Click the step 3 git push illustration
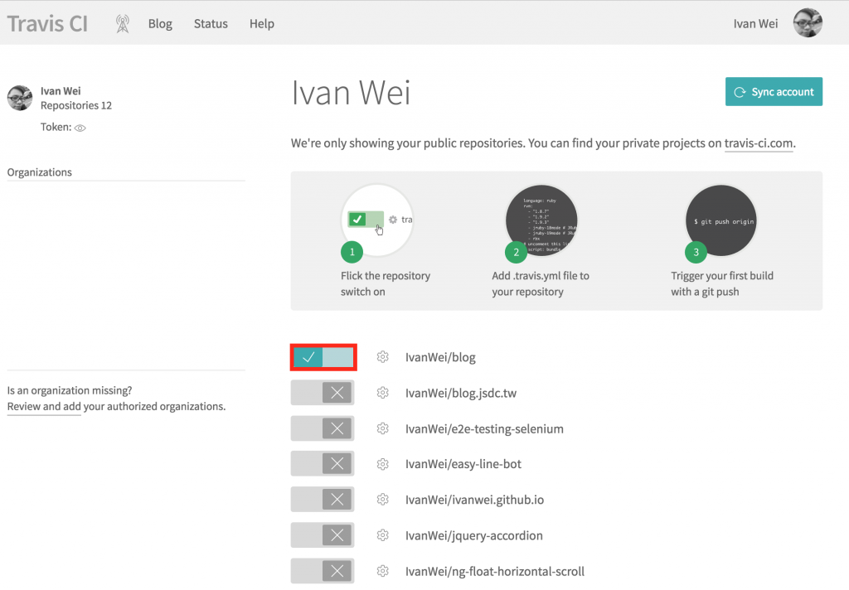Image resolution: width=849 pixels, height=590 pixels. click(x=720, y=220)
